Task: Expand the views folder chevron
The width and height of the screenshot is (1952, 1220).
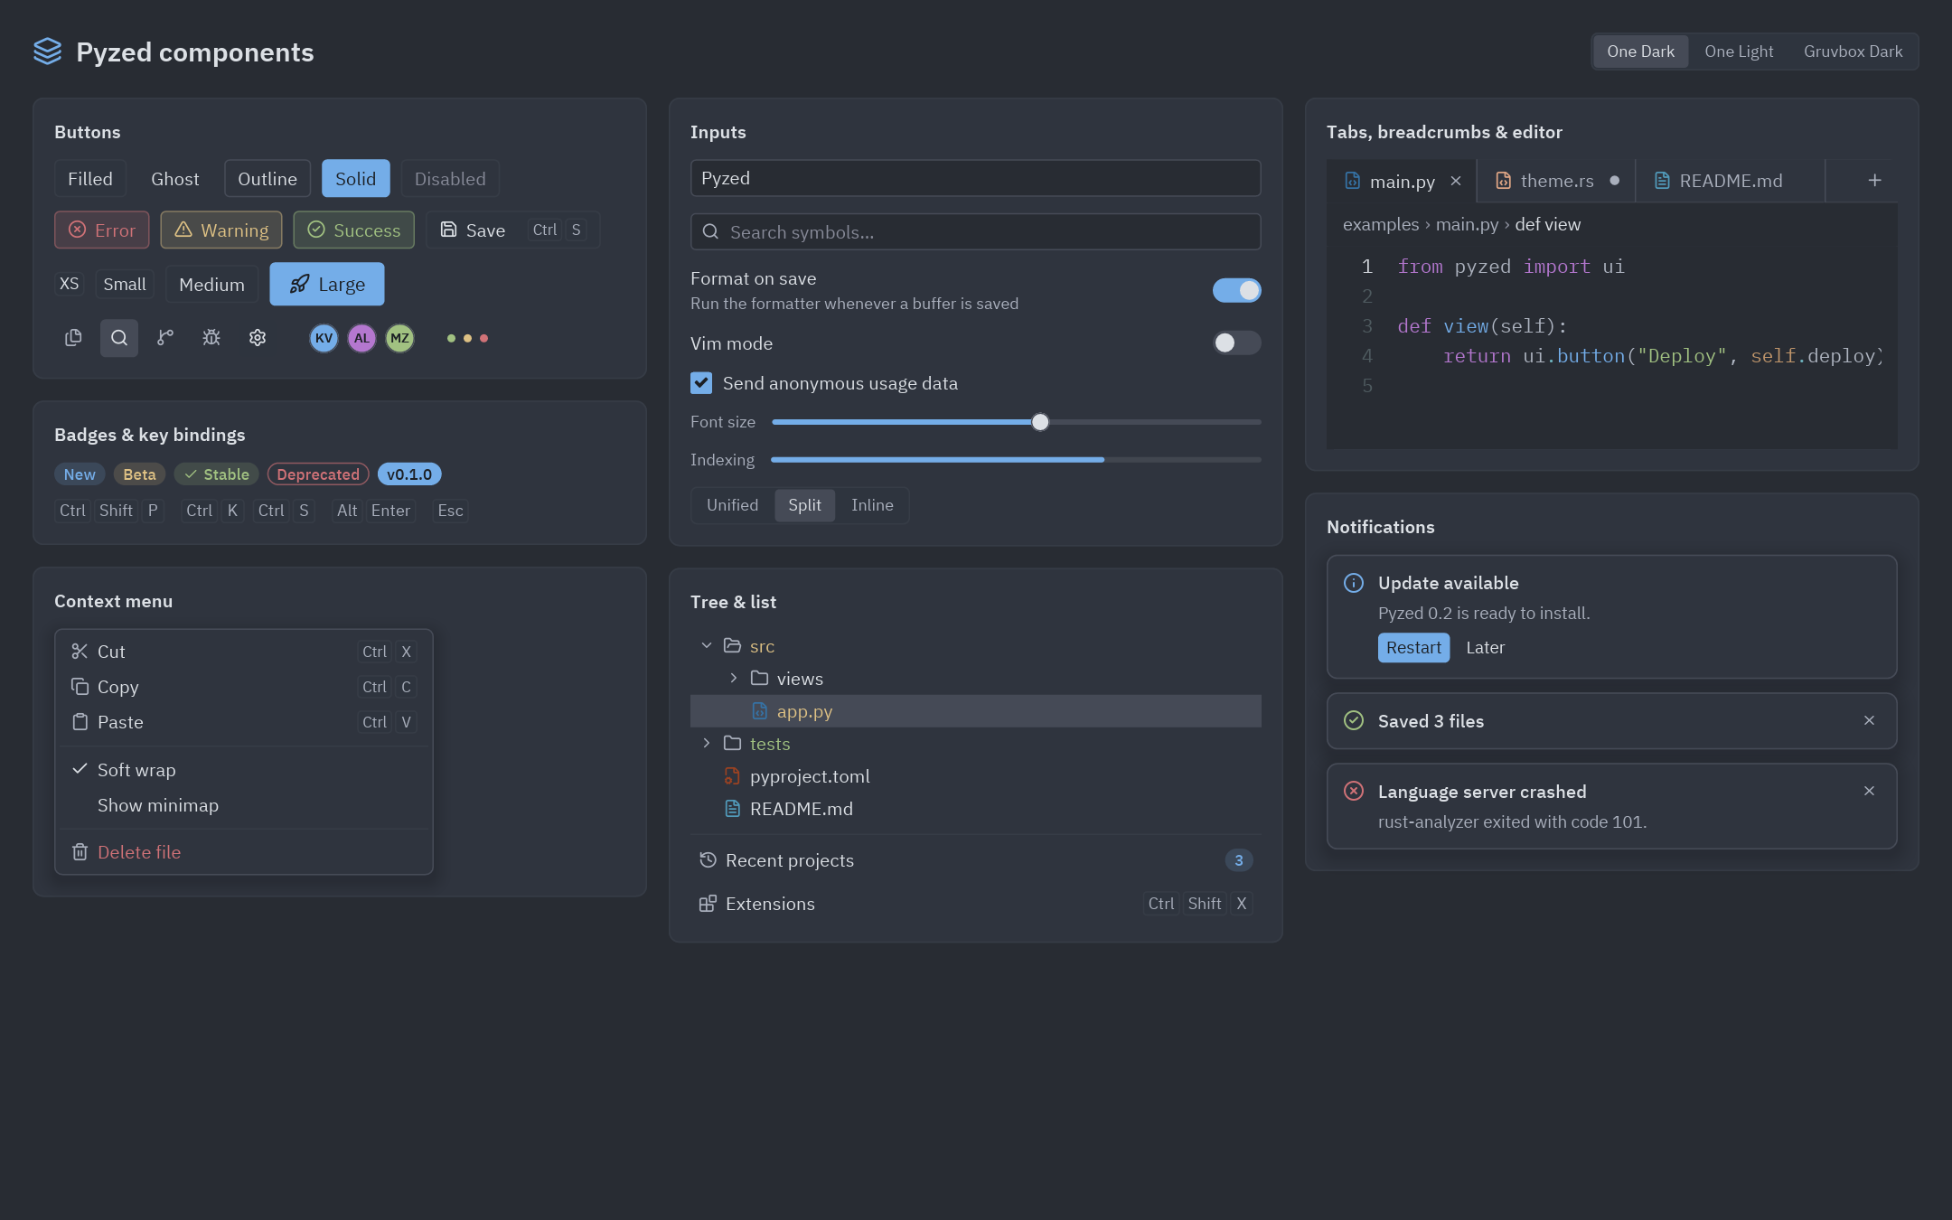Action: 734,678
